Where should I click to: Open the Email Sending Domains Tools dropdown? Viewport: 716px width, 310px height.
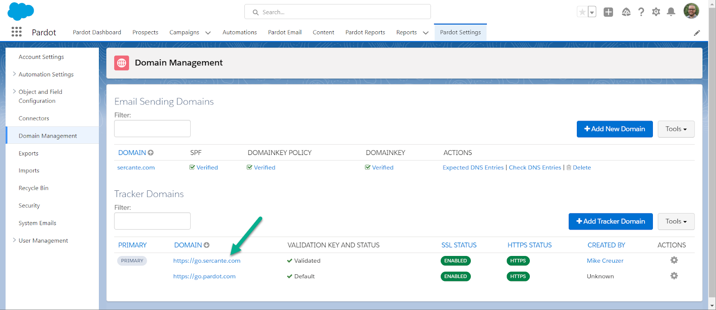coord(676,129)
